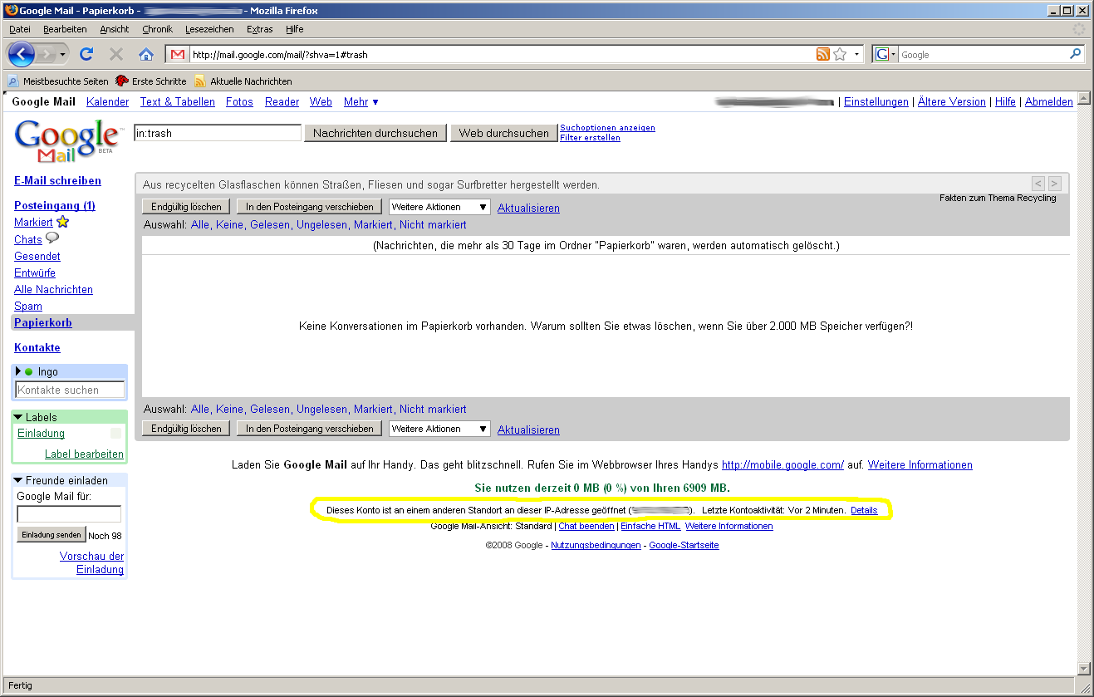Screen dimensions: 1094x697
Task: Open the Gesendet folder
Action: point(37,256)
